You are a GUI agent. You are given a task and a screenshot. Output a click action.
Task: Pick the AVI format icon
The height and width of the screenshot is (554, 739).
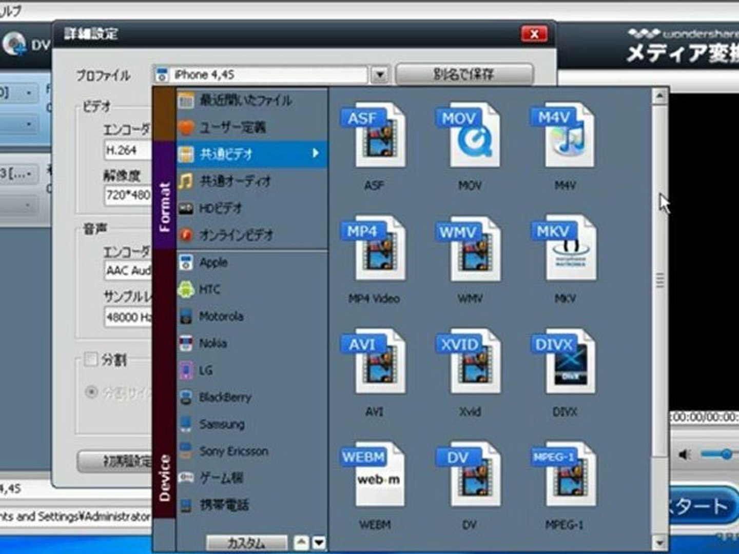(x=374, y=362)
